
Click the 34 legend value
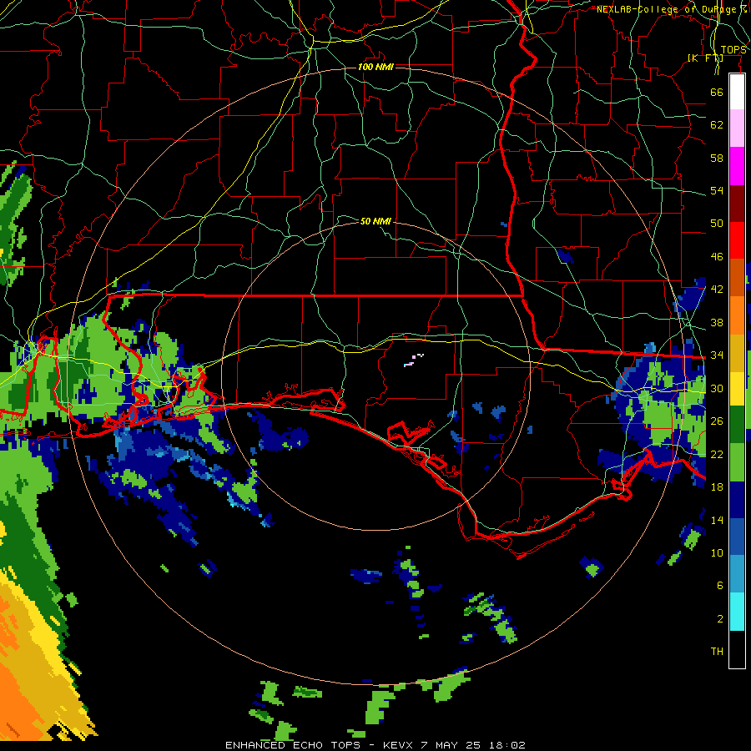(x=717, y=355)
